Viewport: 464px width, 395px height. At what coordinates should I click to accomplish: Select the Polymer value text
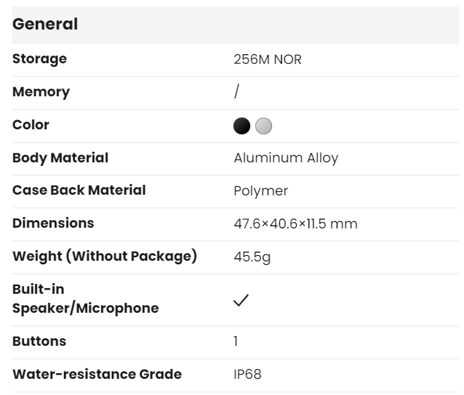(x=261, y=191)
